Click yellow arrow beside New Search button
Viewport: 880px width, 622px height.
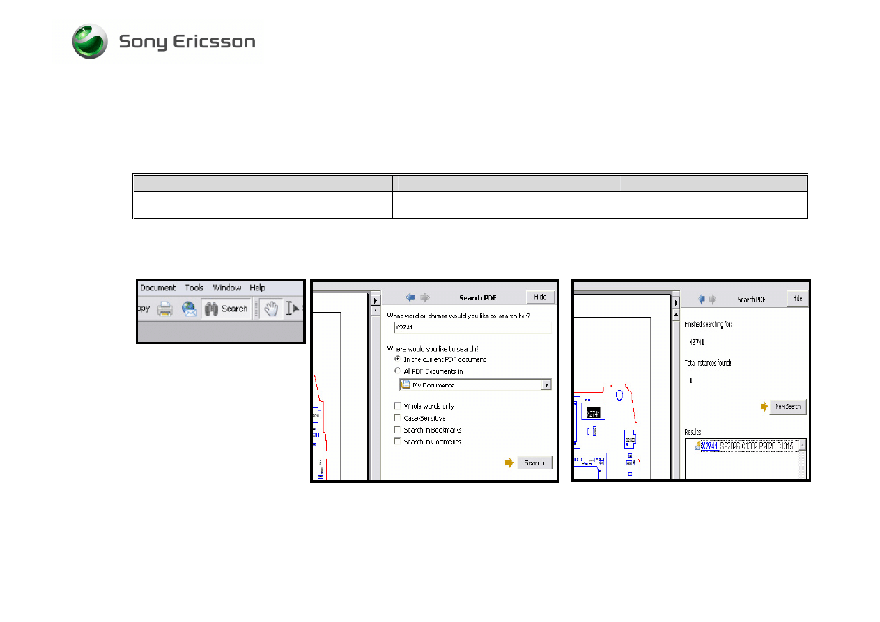[764, 406]
